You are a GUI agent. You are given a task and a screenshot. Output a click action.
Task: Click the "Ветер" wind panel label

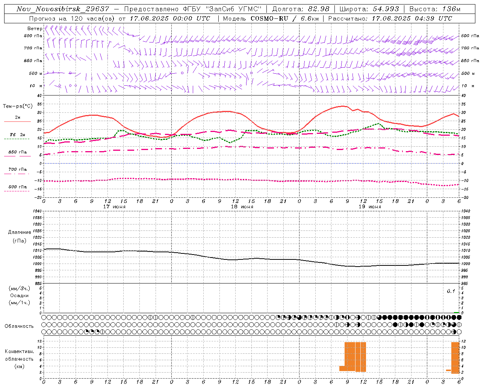coord(35,29)
